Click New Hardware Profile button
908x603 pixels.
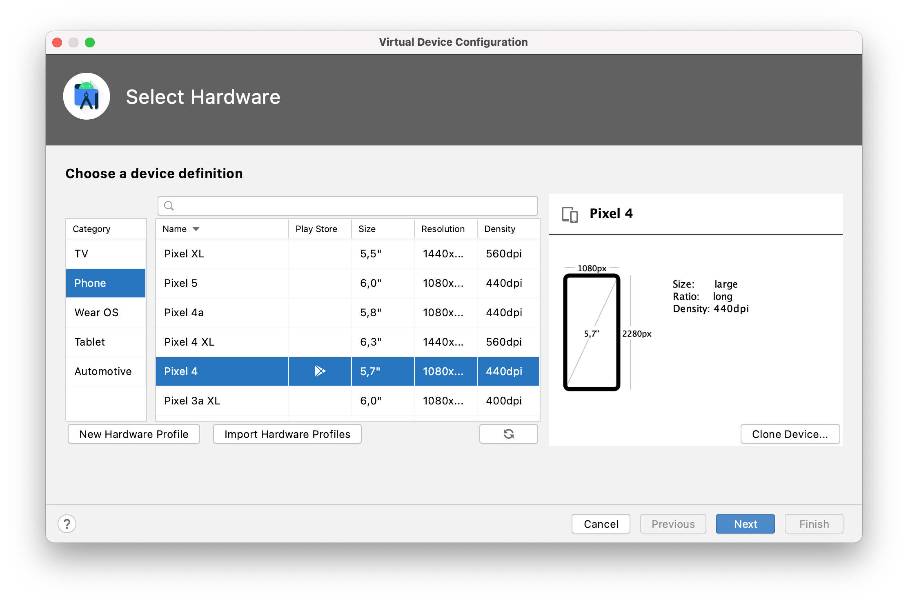coord(134,434)
